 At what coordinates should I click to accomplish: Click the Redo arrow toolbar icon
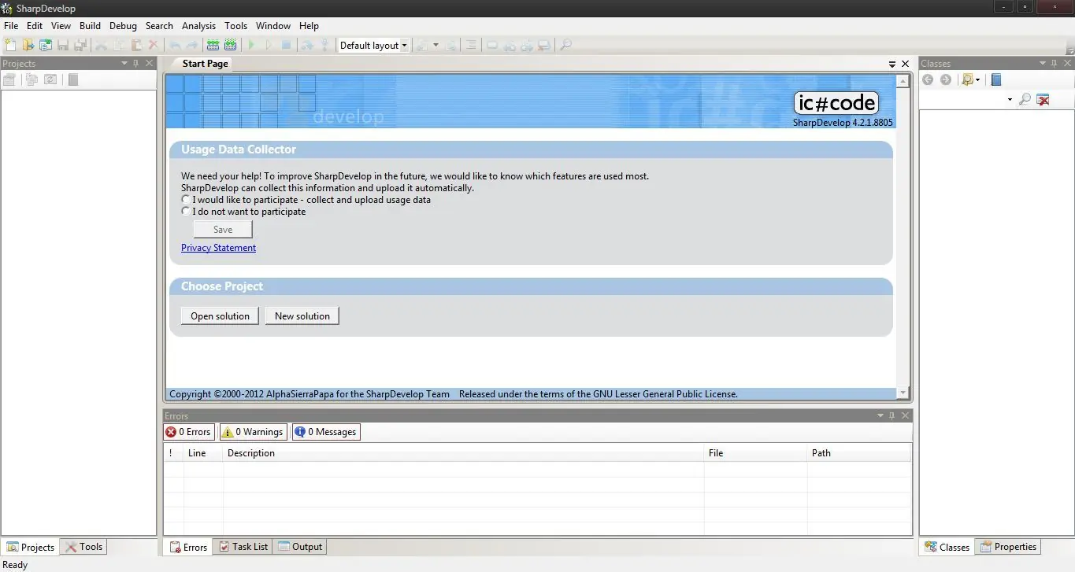[191, 46]
